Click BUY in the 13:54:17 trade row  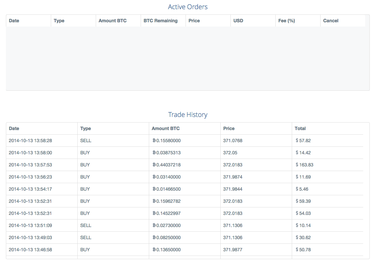point(85,189)
